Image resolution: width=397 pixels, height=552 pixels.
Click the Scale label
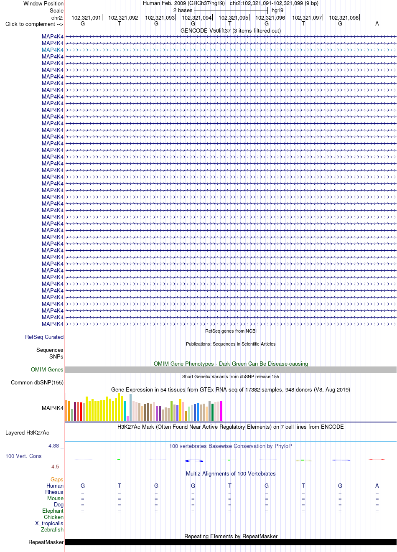[57, 10]
